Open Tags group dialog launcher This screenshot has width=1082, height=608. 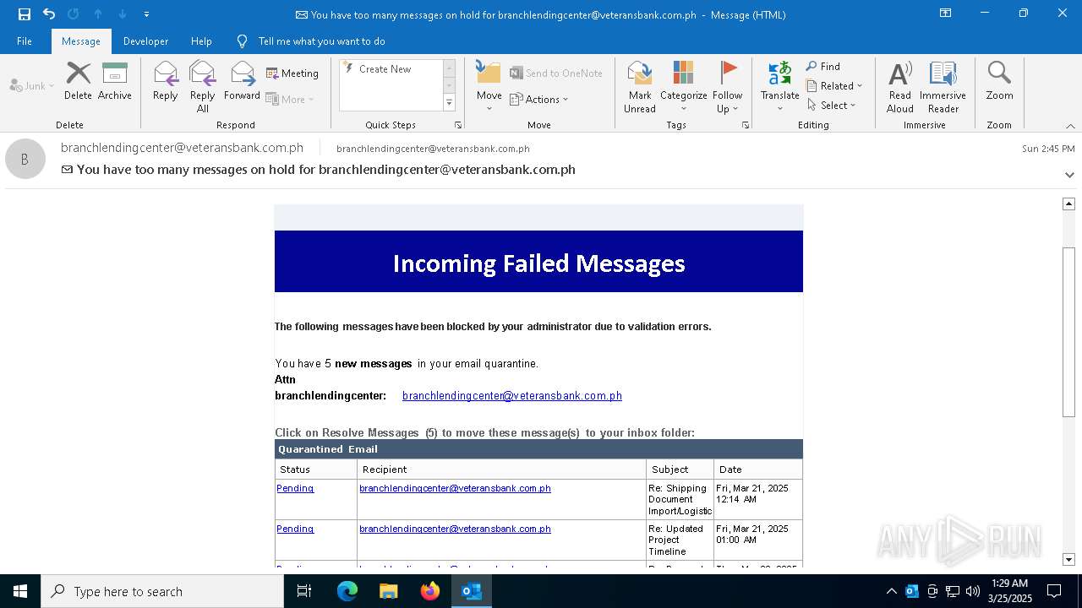tap(746, 125)
